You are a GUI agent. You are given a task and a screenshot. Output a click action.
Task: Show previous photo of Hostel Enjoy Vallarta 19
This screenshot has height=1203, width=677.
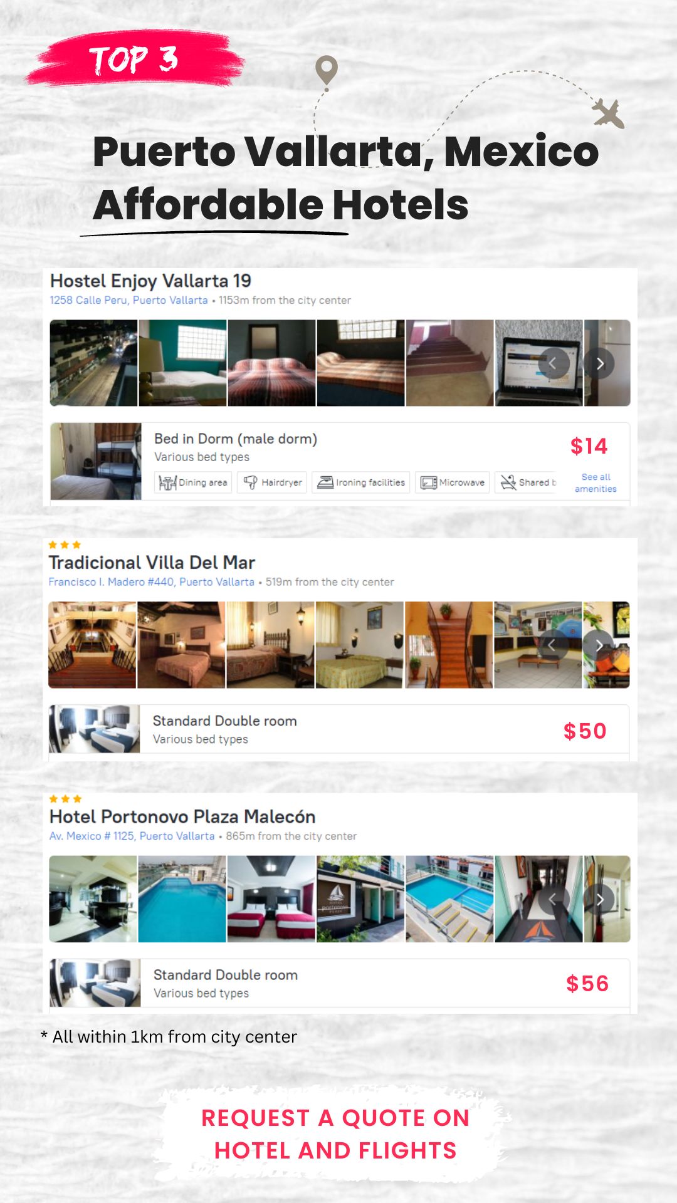tap(554, 363)
